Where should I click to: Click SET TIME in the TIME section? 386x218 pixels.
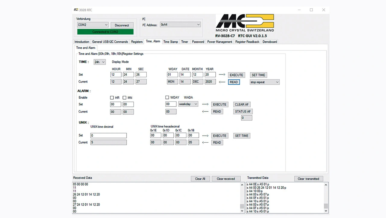258,75
